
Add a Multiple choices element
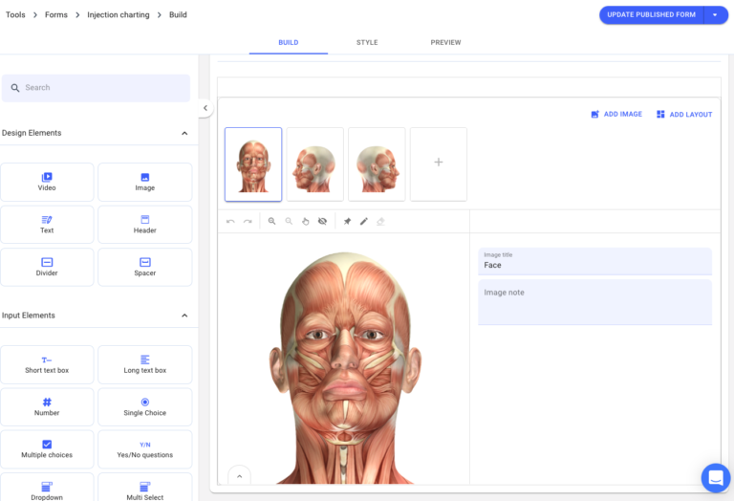47,449
